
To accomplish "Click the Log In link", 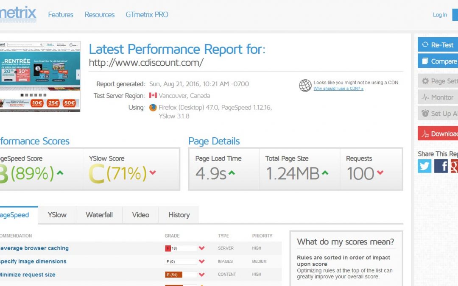I will coord(440,15).
